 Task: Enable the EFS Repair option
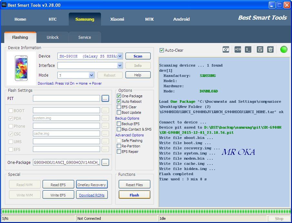coord(119,152)
